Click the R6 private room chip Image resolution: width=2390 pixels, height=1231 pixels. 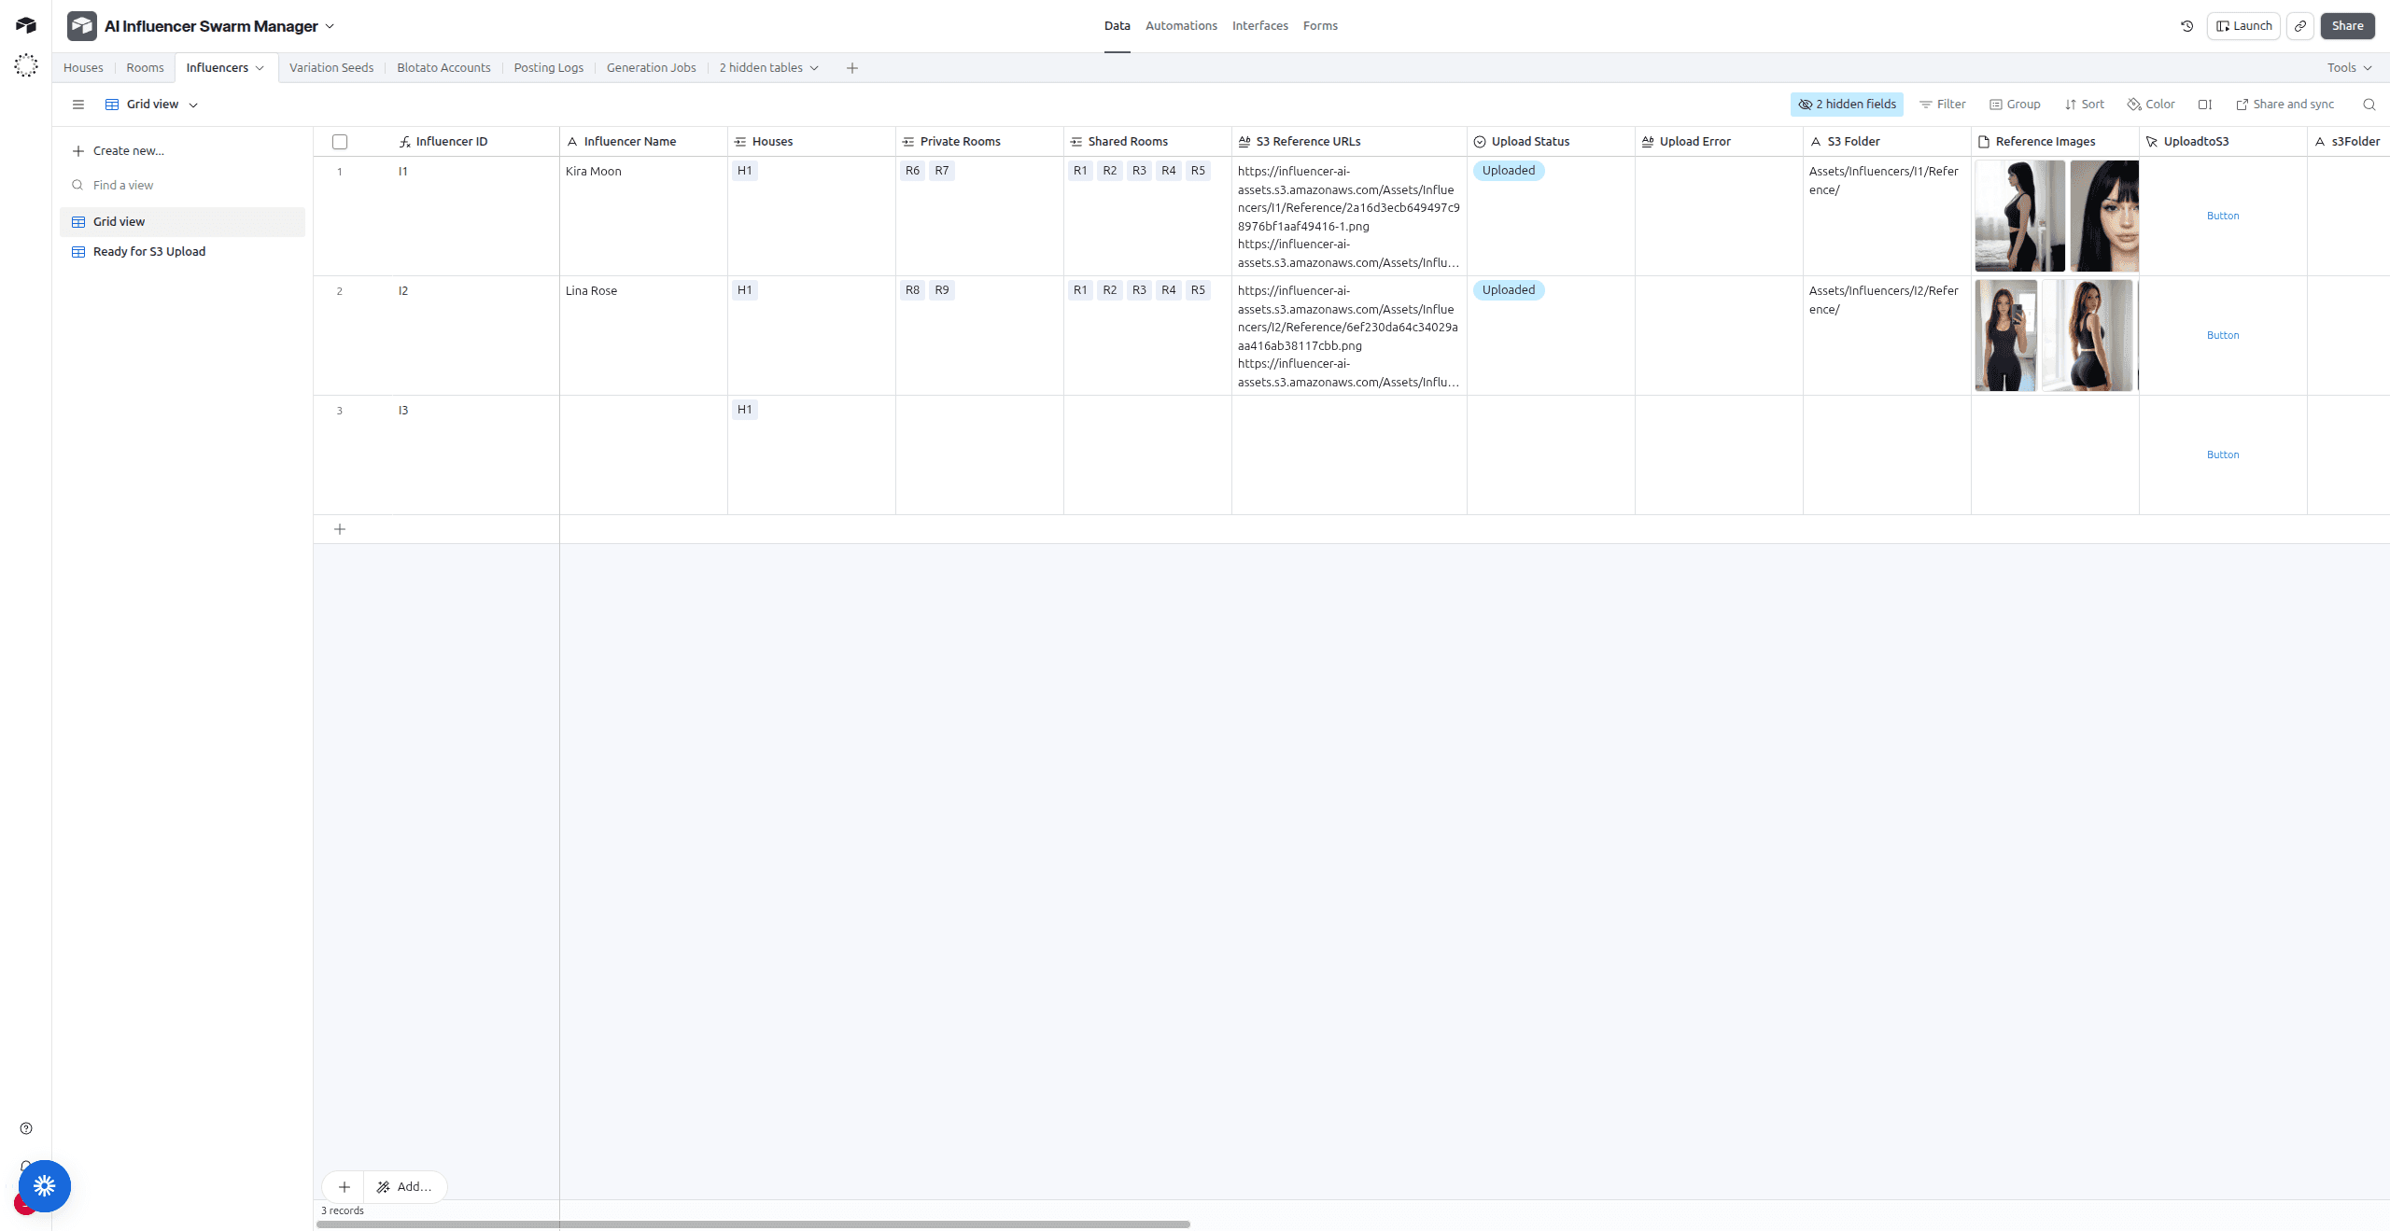[912, 171]
